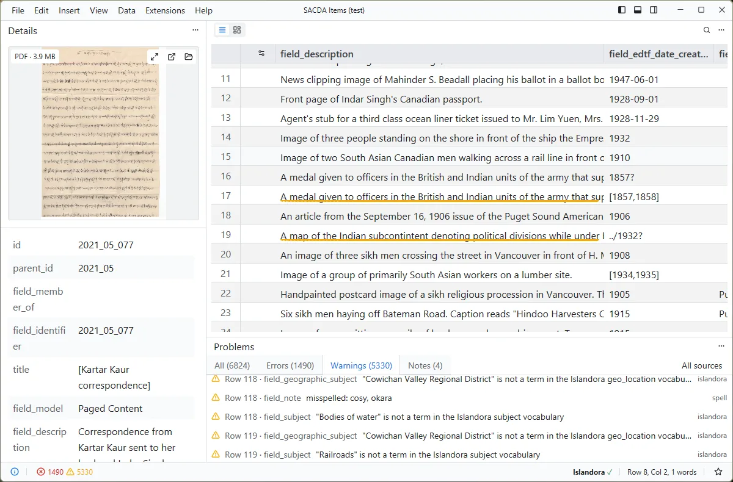Open PDF in external application
Image resolution: width=733 pixels, height=482 pixels.
point(172,57)
